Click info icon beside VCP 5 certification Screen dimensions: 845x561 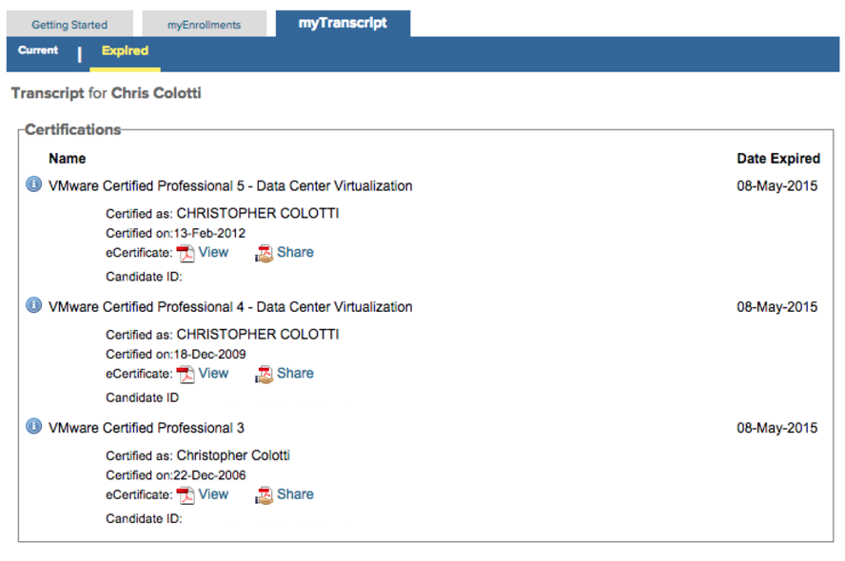tap(33, 184)
